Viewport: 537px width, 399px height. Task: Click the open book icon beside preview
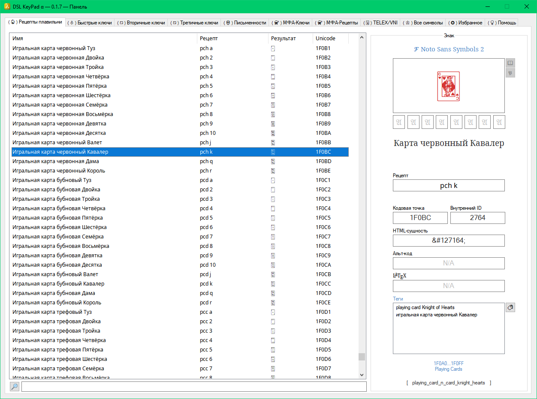coord(510,63)
